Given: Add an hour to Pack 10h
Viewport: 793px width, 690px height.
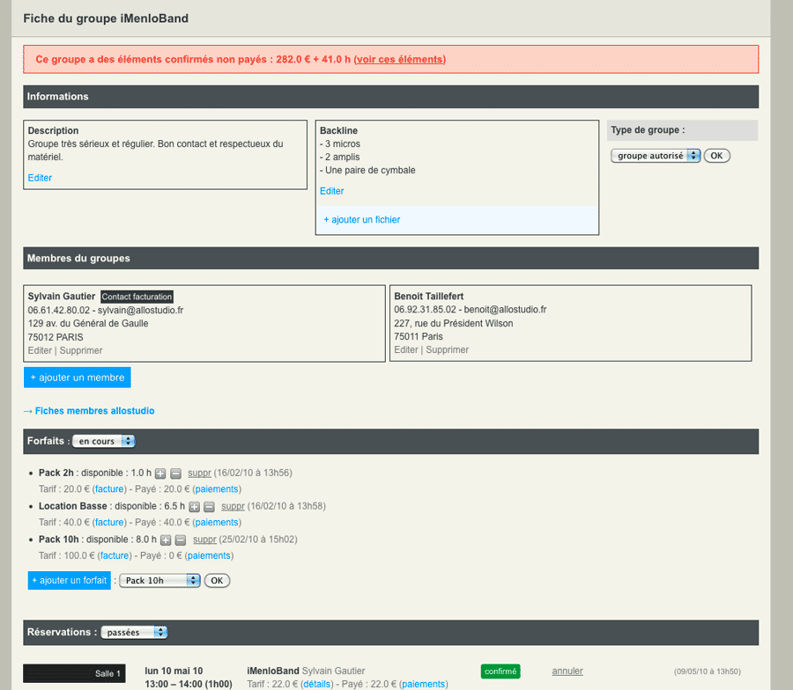Looking at the screenshot, I should coord(166,540).
